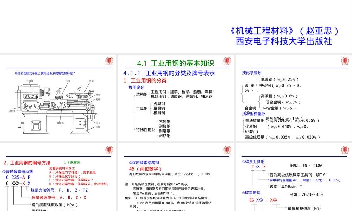Click the 高级优质钢 line

click(282, 137)
